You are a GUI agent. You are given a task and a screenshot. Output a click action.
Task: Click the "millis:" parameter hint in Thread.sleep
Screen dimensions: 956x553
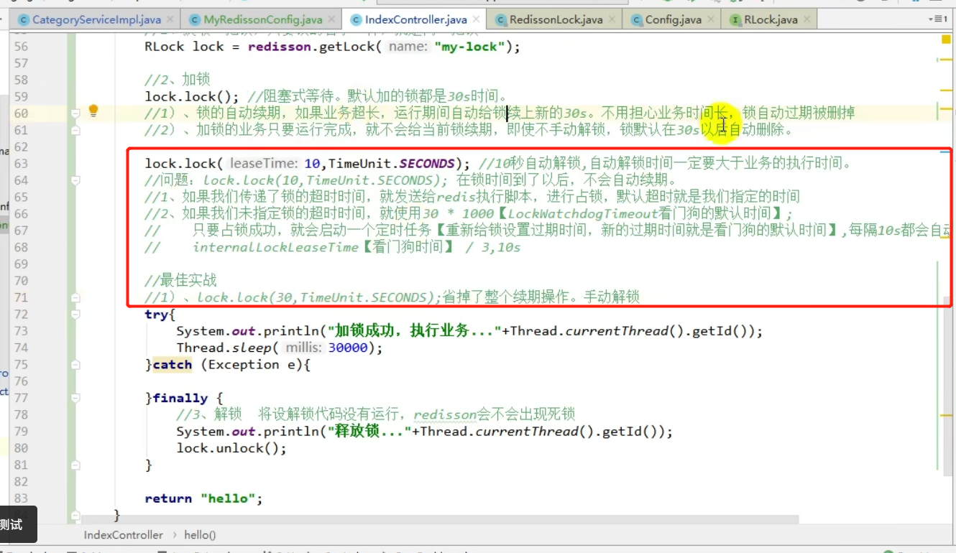[305, 348]
